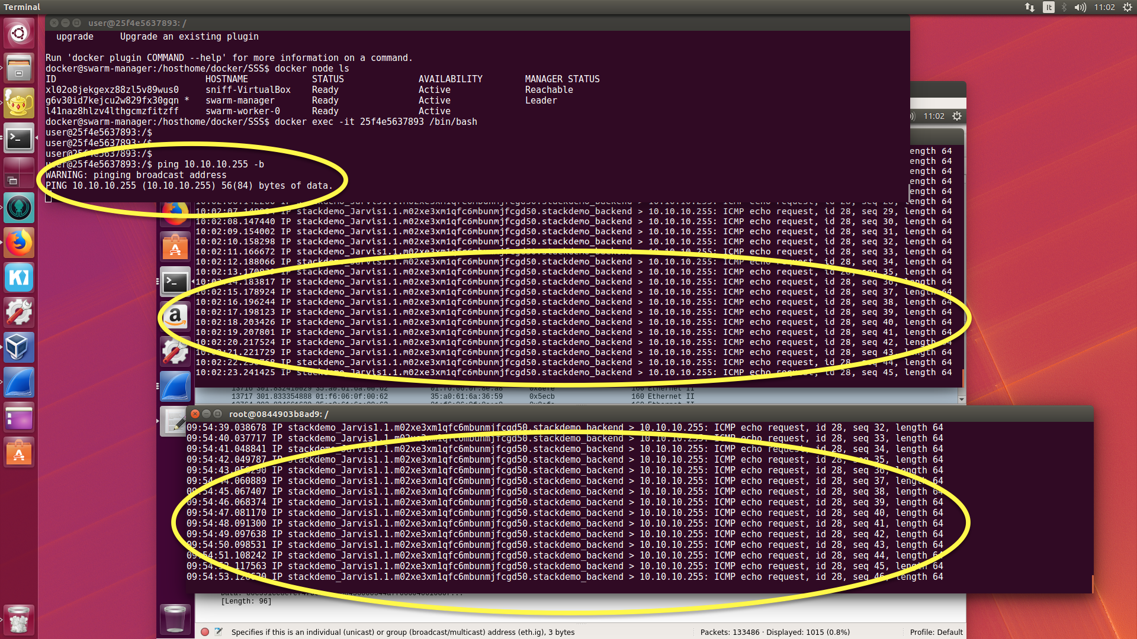Screen dimensions: 1137x639
Task: Open the system settings wrench icon
Action: 18,312
